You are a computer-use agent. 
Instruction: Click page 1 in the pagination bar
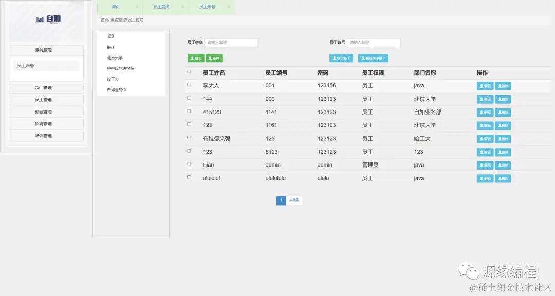[281, 200]
